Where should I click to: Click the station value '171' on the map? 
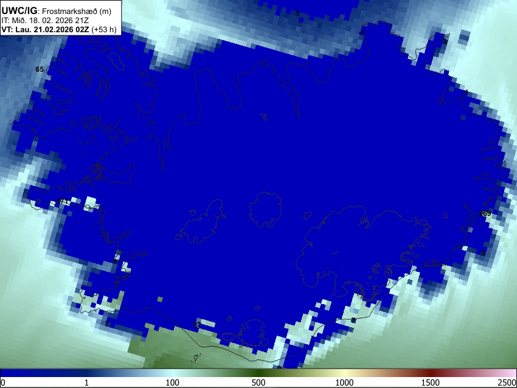[62, 201]
